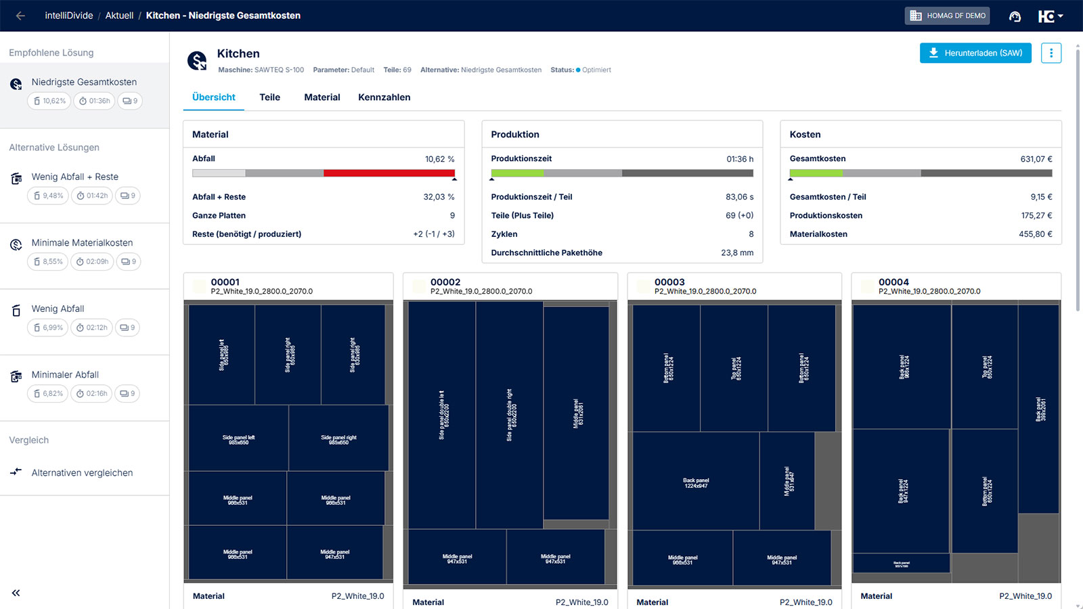
Task: Click the Abfall red progress bar
Action: 389,173
